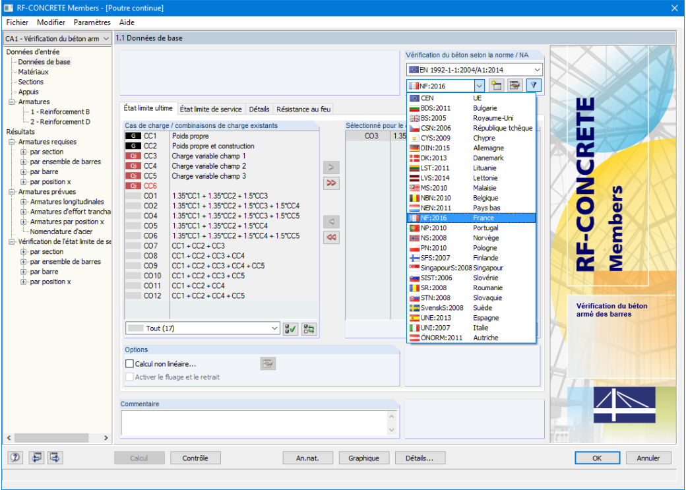Screen dimensions: 686x490
Task: Open the edit national annex parameters icon
Action: 514,85
